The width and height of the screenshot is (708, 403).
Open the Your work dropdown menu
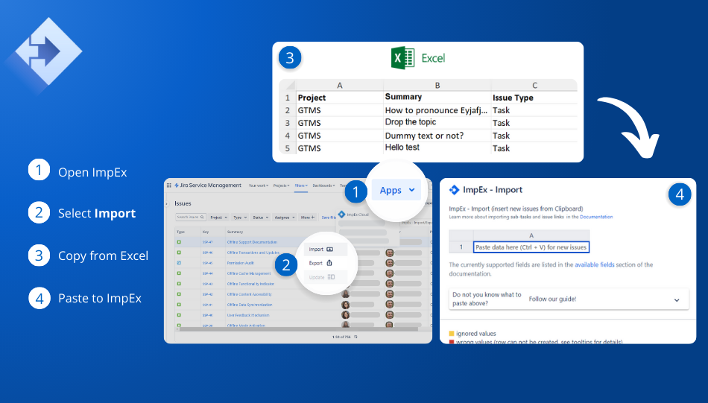click(x=259, y=185)
